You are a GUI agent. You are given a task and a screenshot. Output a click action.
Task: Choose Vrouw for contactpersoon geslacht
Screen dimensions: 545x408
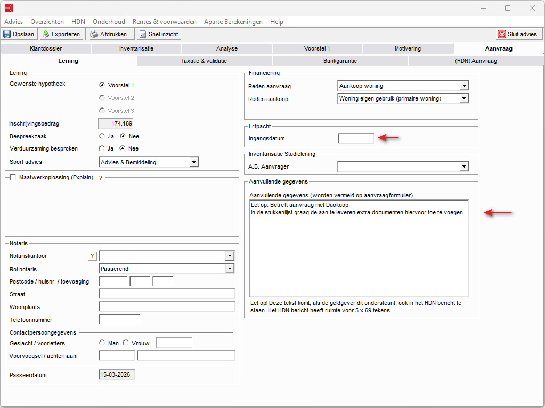[x=126, y=343]
